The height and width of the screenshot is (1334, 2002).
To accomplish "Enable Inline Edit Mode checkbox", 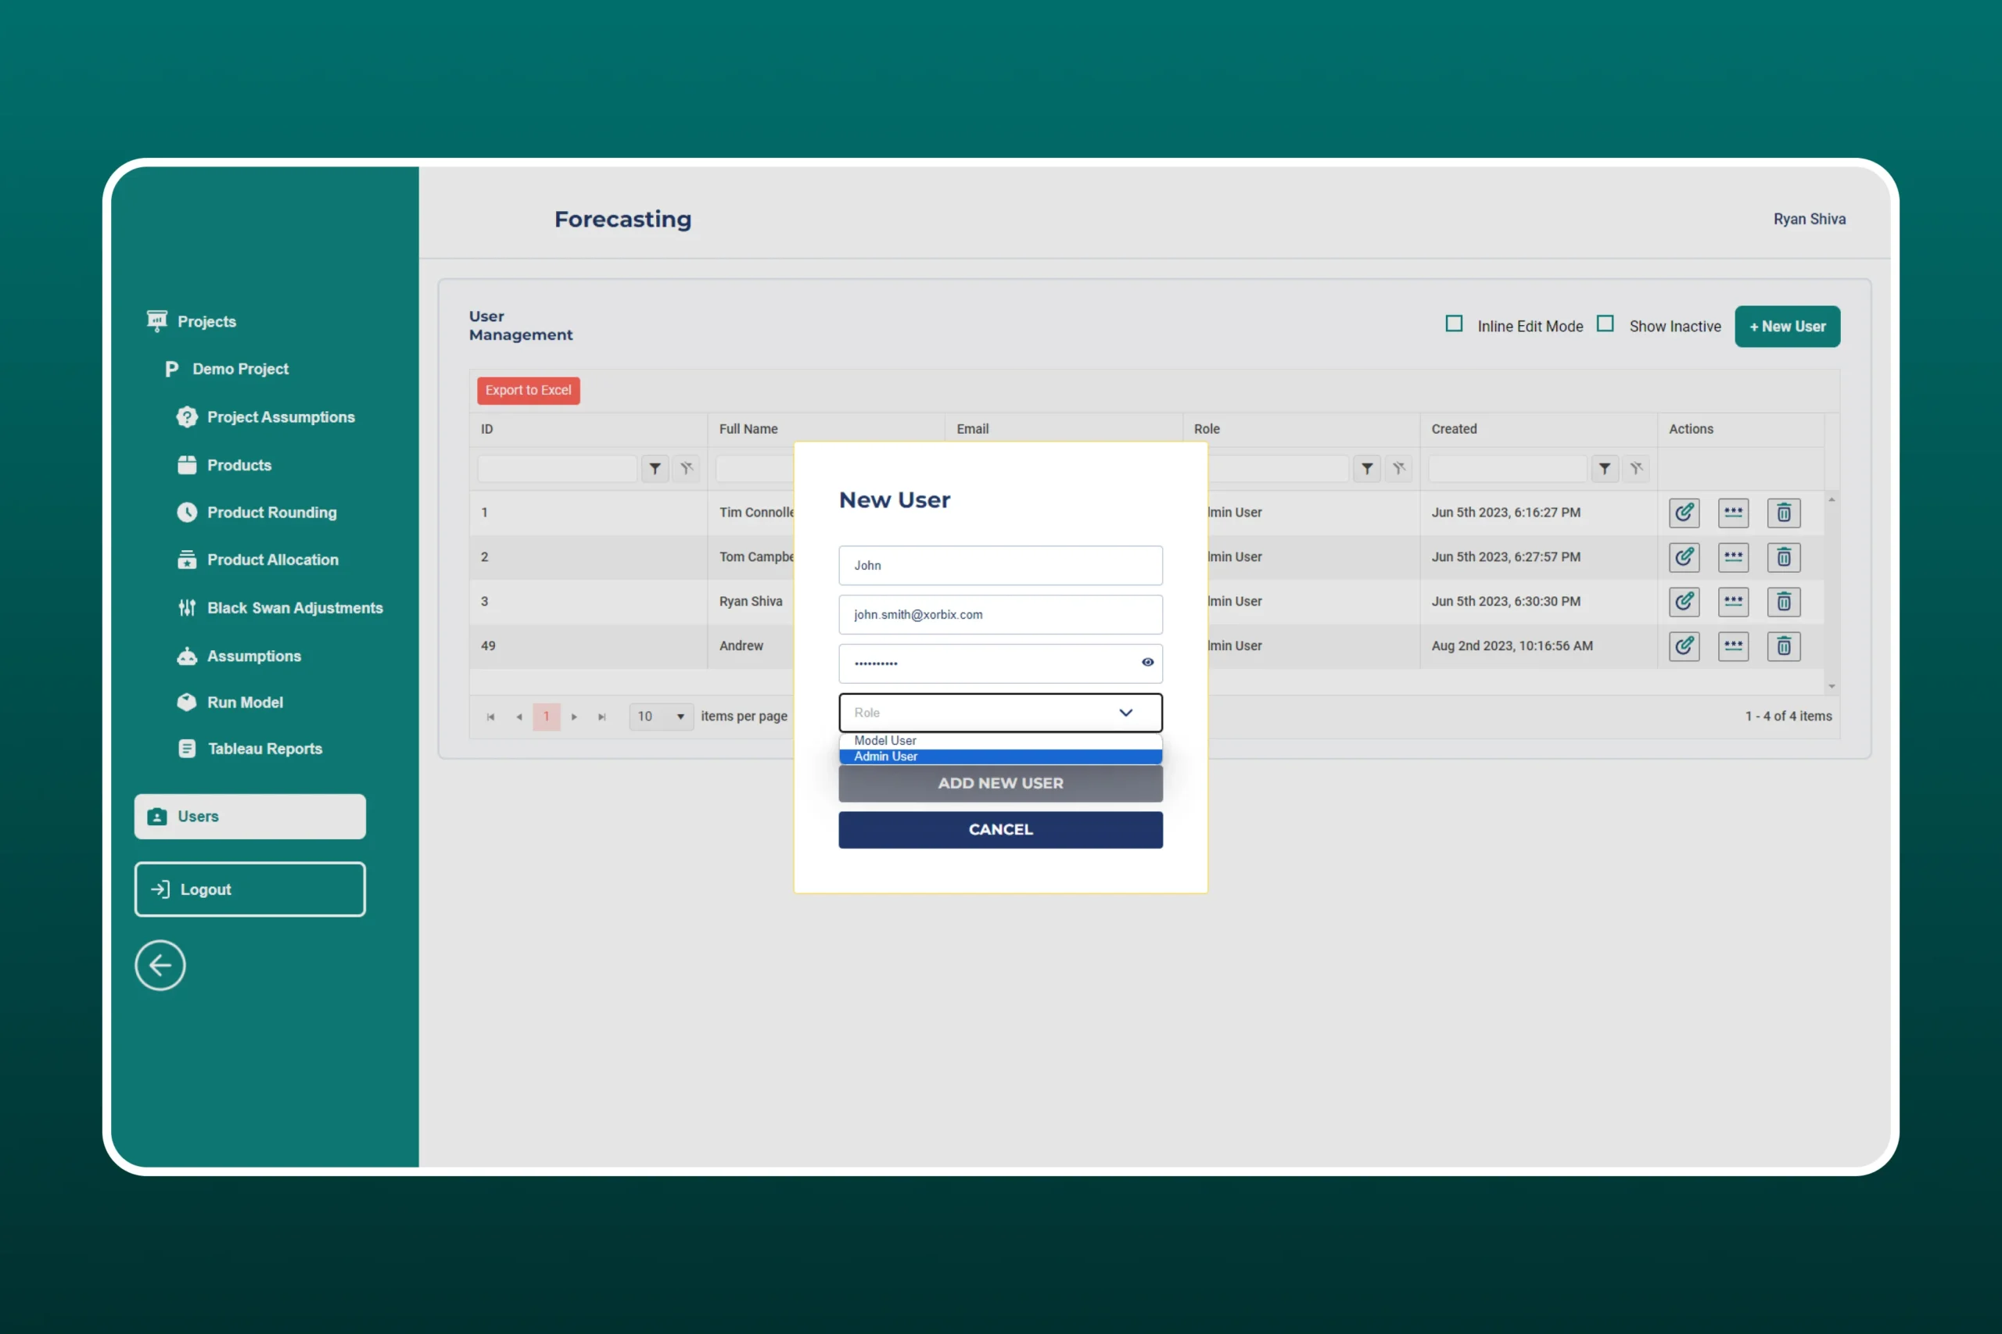I will point(1454,324).
